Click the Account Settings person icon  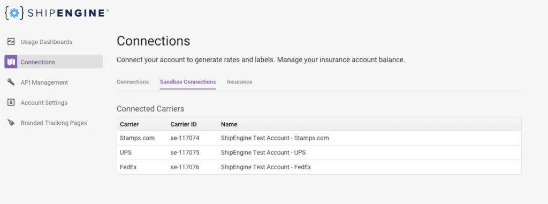pyautogui.click(x=11, y=102)
